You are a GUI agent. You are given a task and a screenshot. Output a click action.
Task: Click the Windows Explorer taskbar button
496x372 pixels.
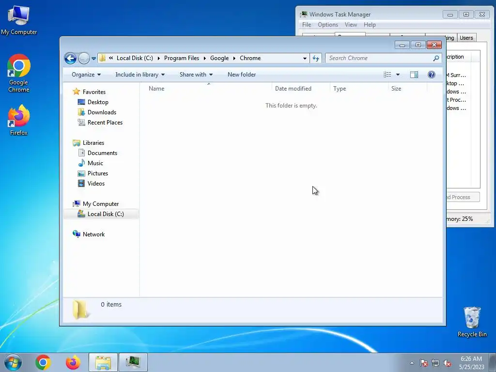(x=103, y=362)
